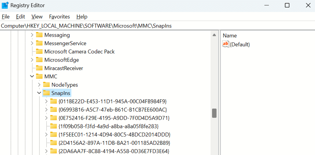The height and width of the screenshot is (155, 315).
Task: Expand the NodeTypes key
Action: click(39, 85)
